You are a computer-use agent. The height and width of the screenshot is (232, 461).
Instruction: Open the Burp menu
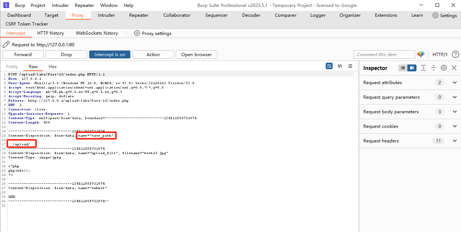pyautogui.click(x=20, y=5)
